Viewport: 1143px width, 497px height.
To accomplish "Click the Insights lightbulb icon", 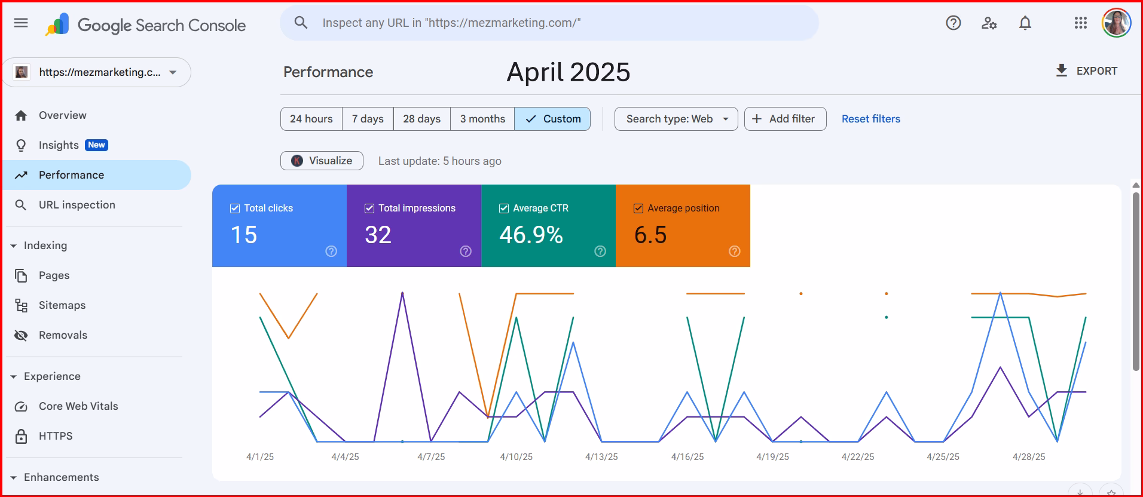I will tap(21, 145).
